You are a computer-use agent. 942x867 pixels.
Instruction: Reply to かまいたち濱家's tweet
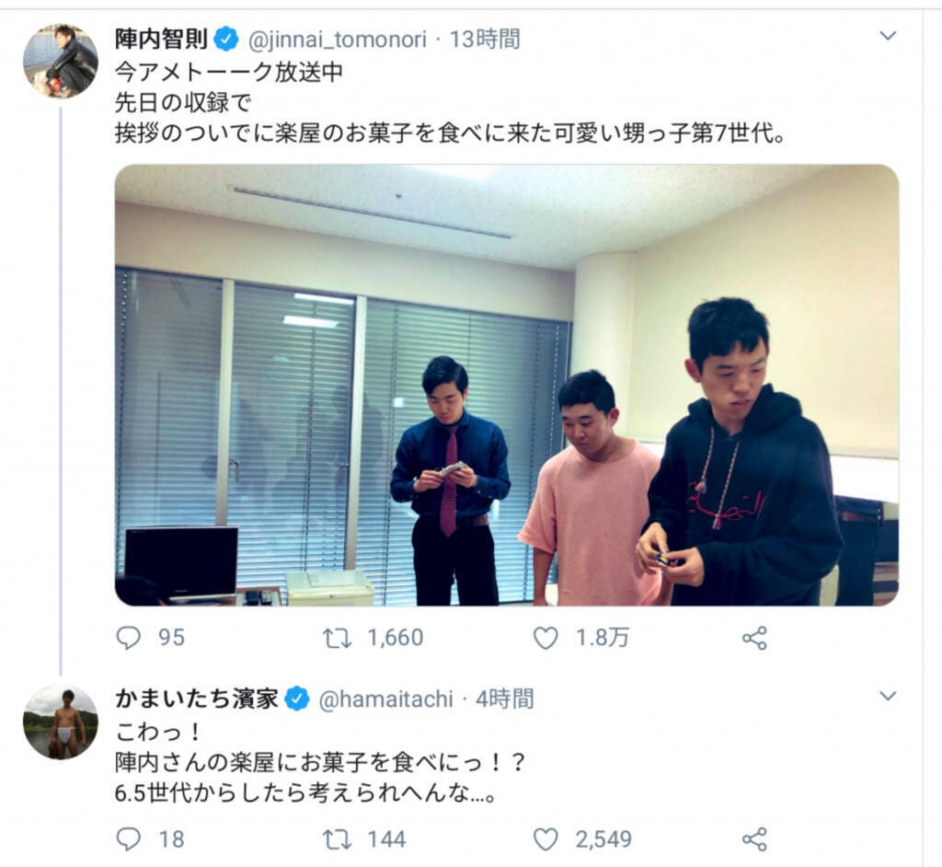(x=128, y=839)
